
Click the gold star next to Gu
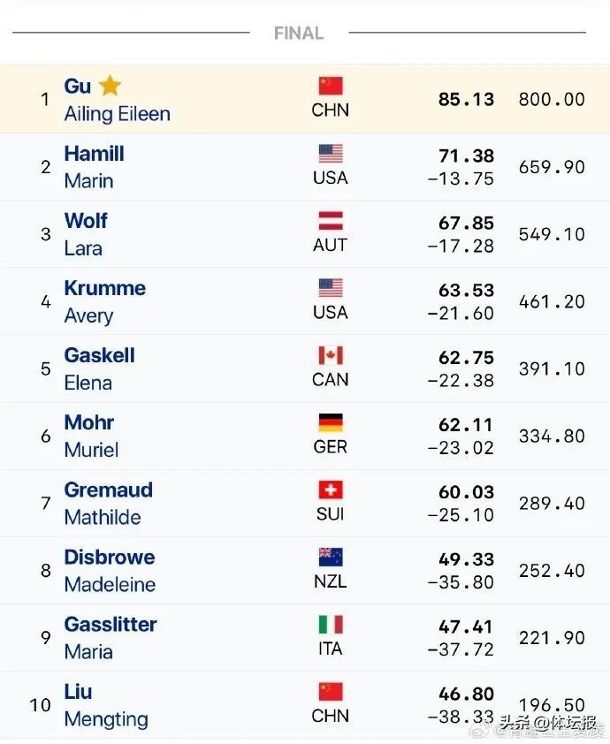(110, 86)
